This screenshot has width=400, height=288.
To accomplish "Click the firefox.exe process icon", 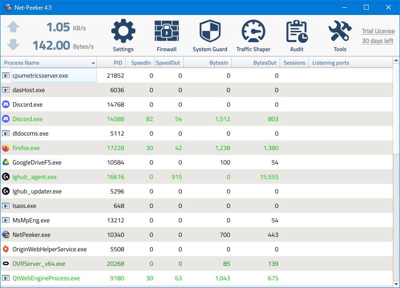I will 6,148.
